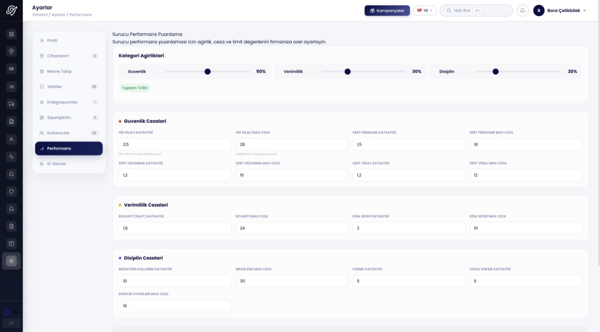Open the truck vehicles icon in left sidebar
Viewport: 600px width, 332px height.
[x=11, y=104]
